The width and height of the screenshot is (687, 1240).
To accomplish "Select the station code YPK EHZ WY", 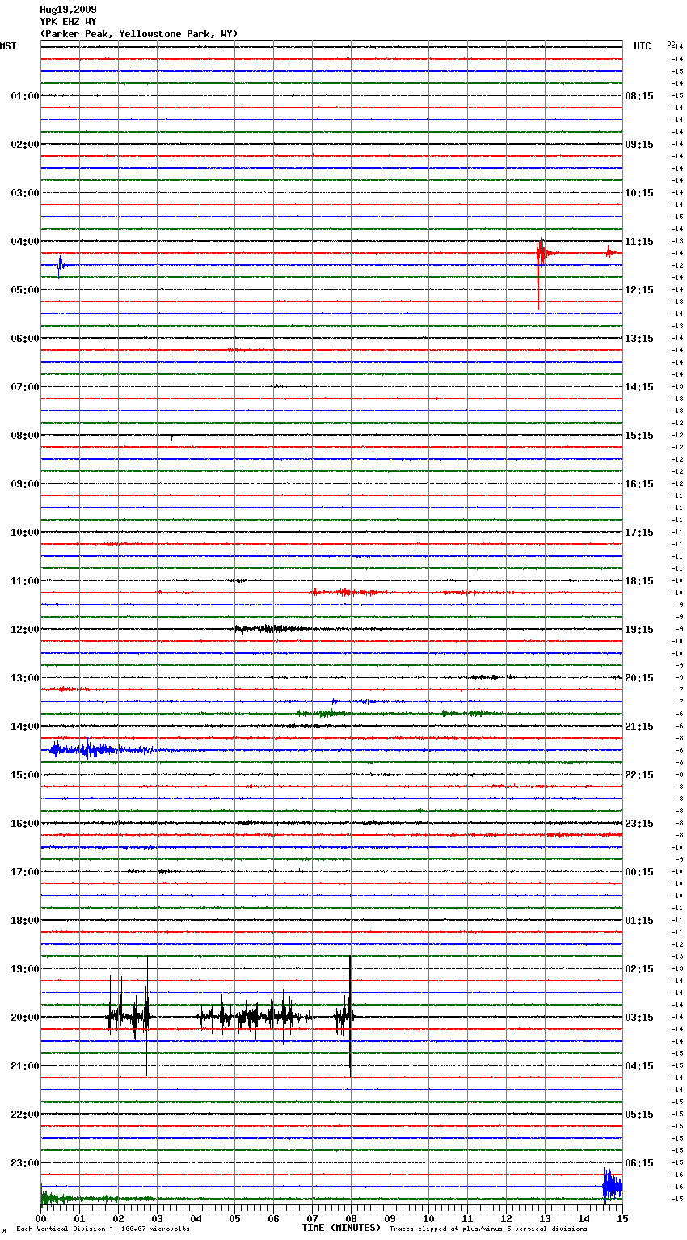I will pos(68,22).
